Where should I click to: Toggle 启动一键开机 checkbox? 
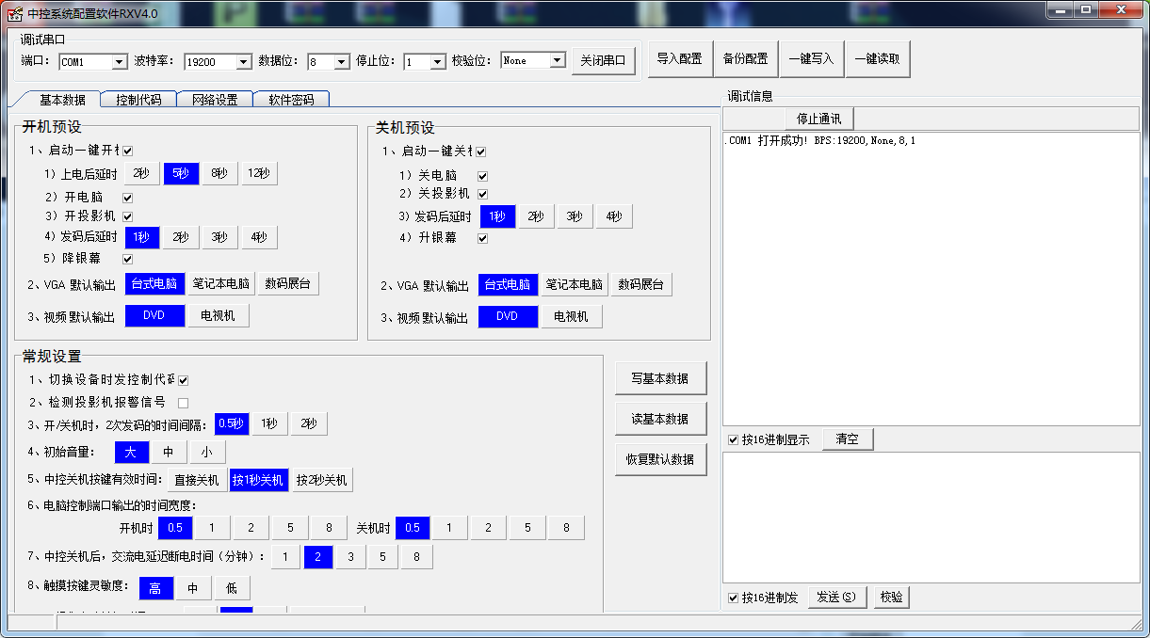[x=127, y=151]
